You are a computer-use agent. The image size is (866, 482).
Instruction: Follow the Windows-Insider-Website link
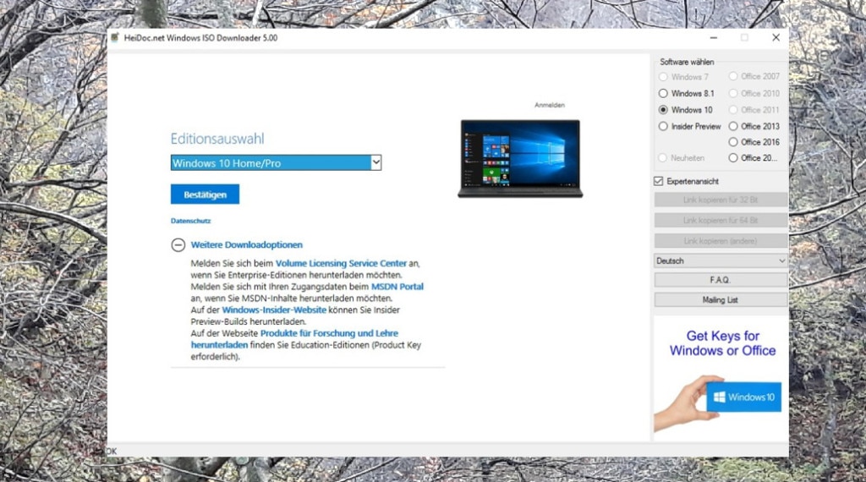pyautogui.click(x=274, y=310)
